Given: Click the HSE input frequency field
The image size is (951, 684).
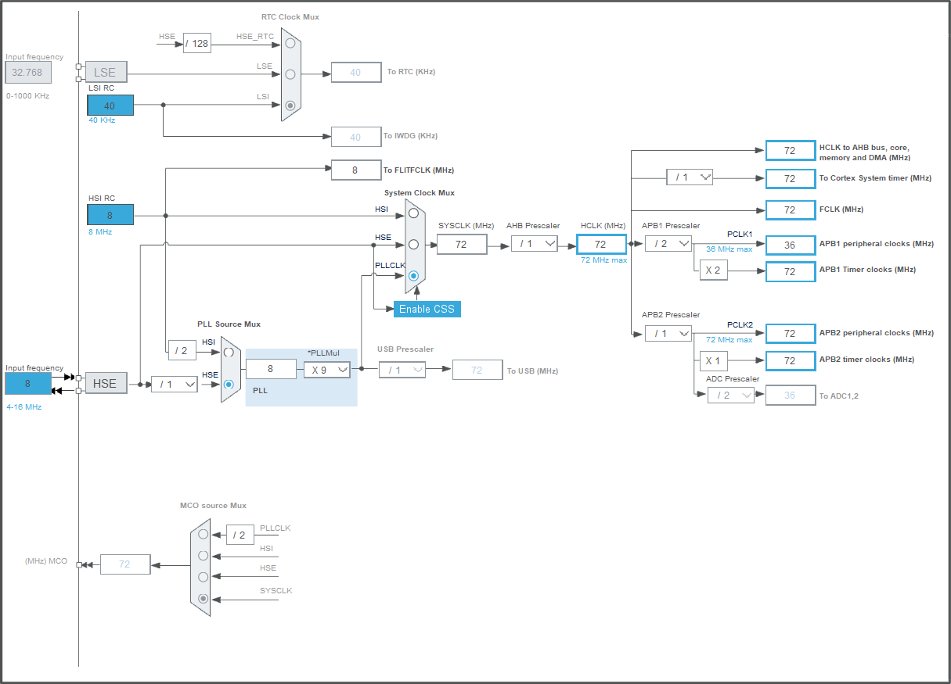Looking at the screenshot, I should [28, 384].
